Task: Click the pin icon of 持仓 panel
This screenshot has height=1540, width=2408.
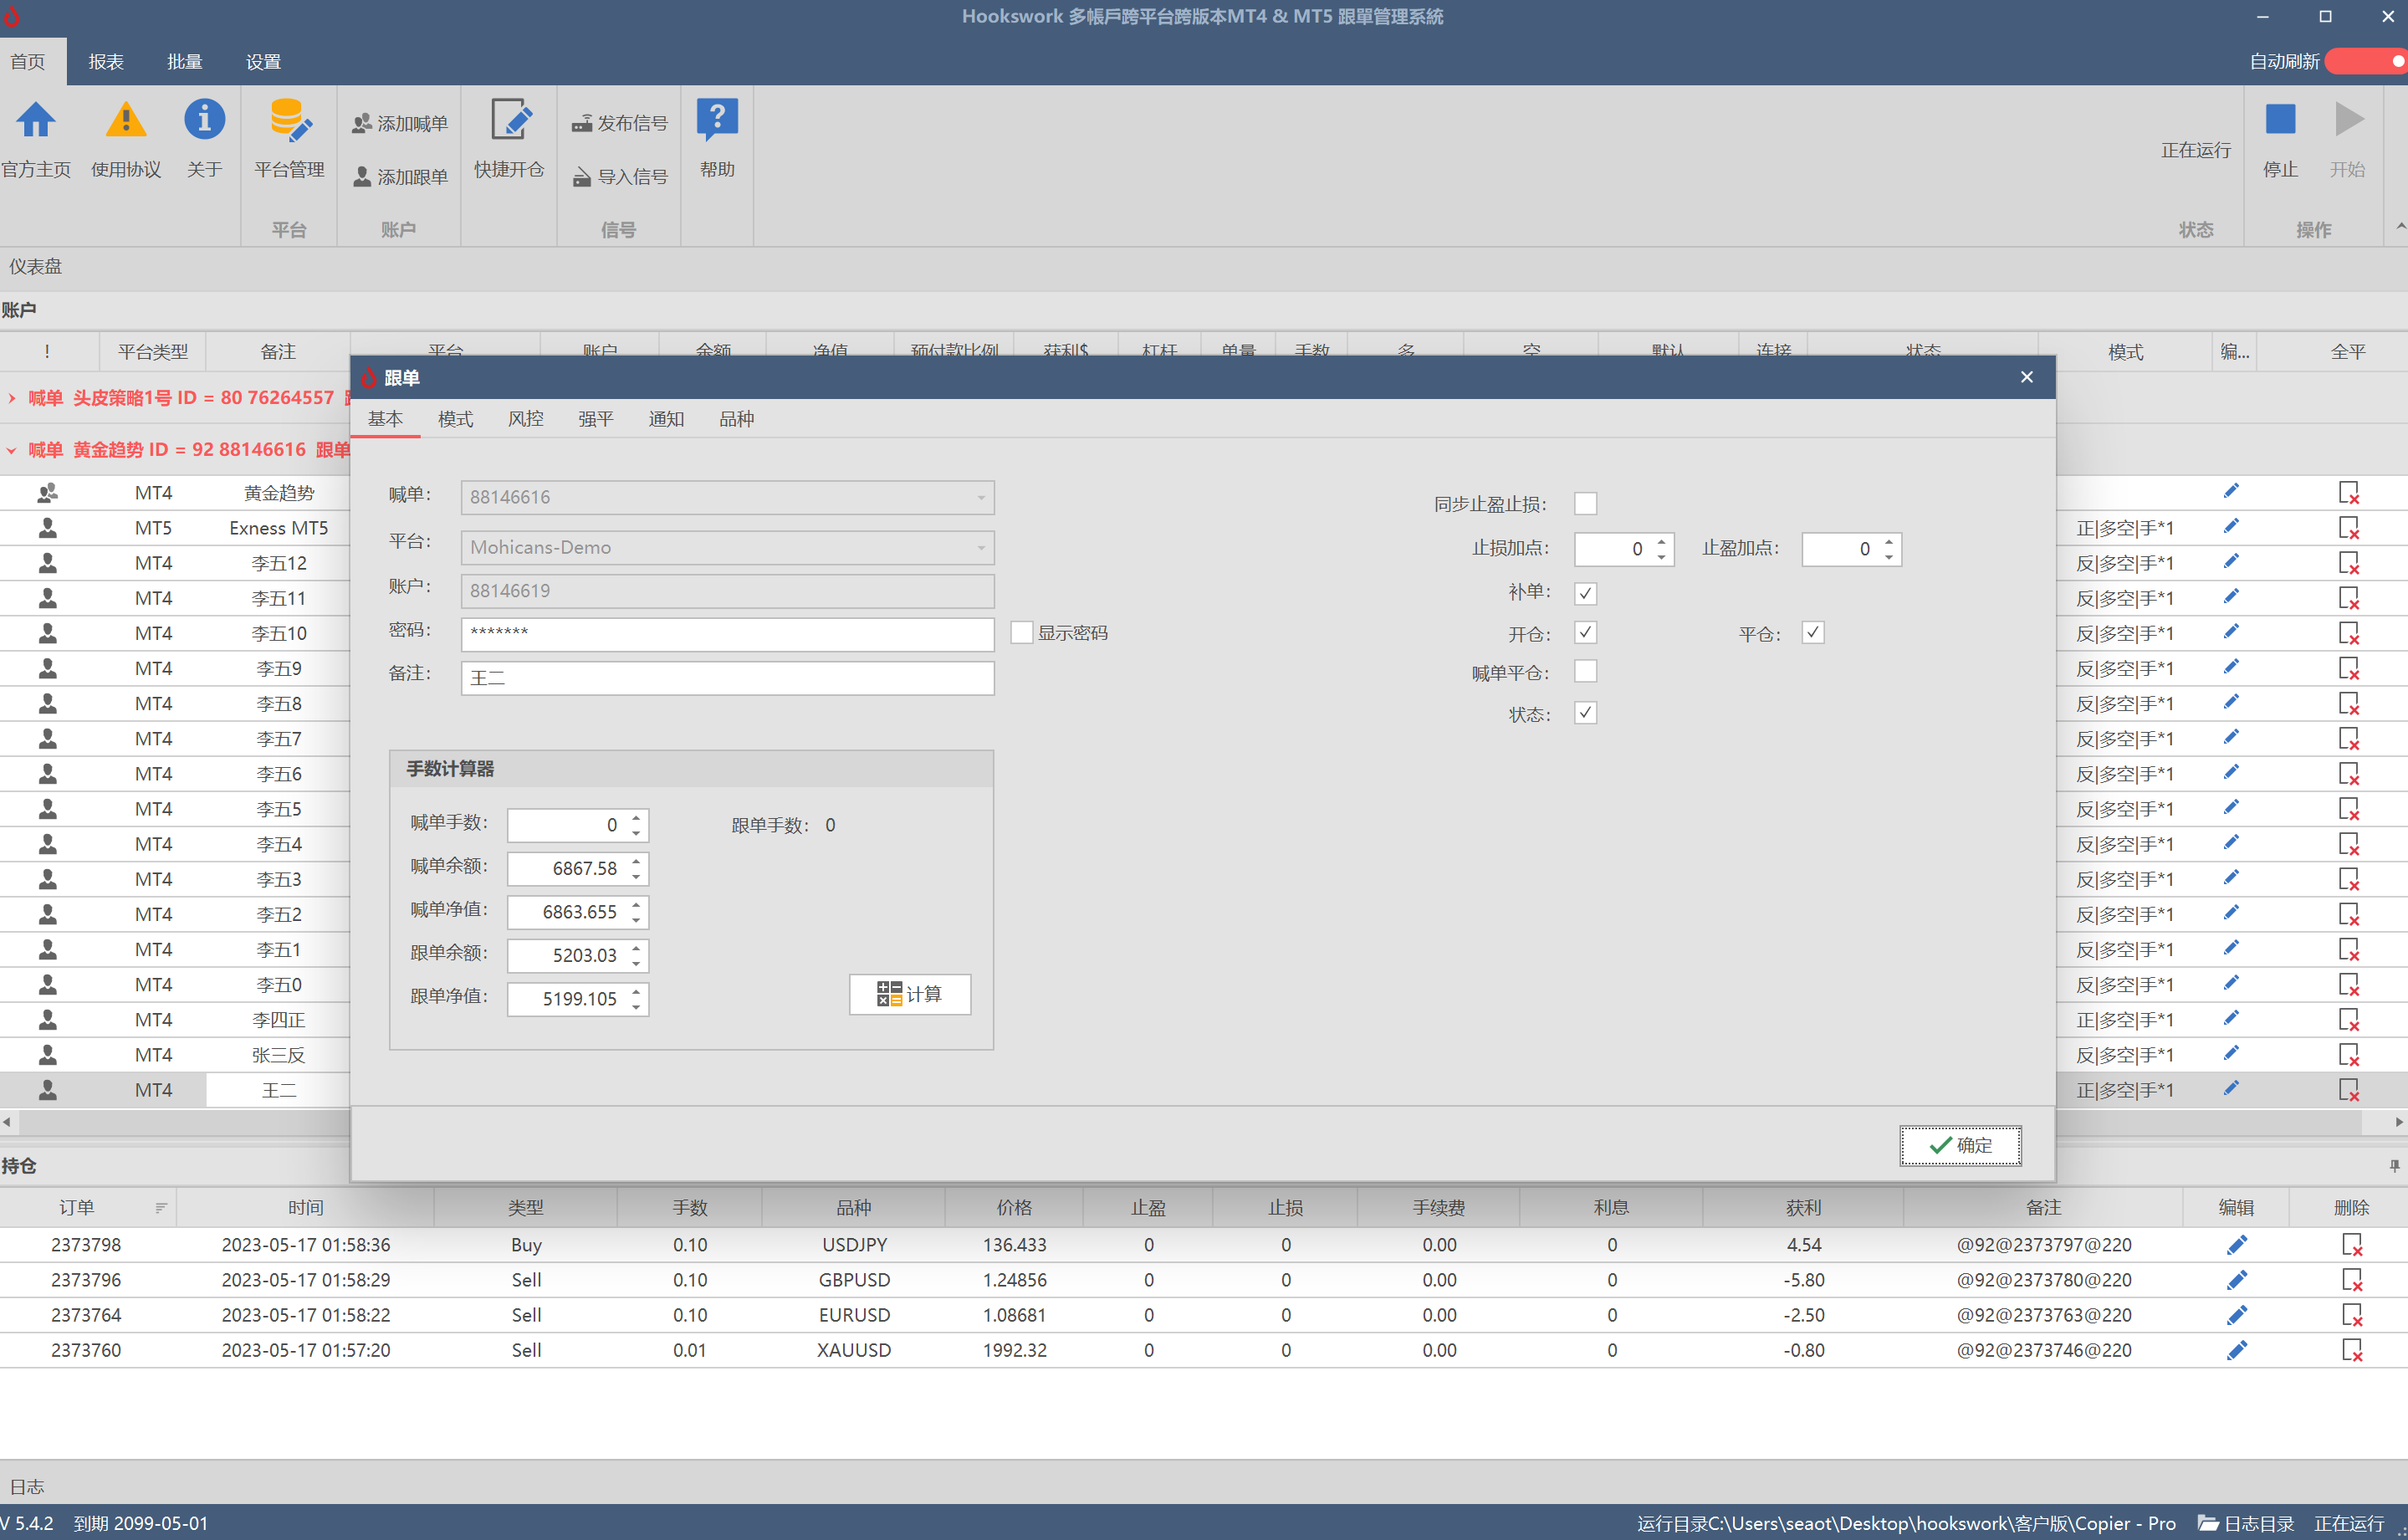Action: pyautogui.click(x=2394, y=1165)
